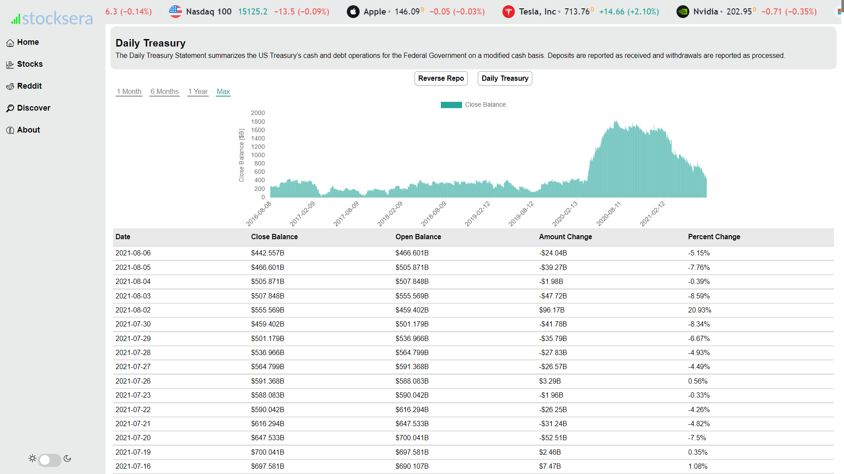844x474 pixels.
Task: Click the Tesla ticker logo
Action: pyautogui.click(x=508, y=12)
